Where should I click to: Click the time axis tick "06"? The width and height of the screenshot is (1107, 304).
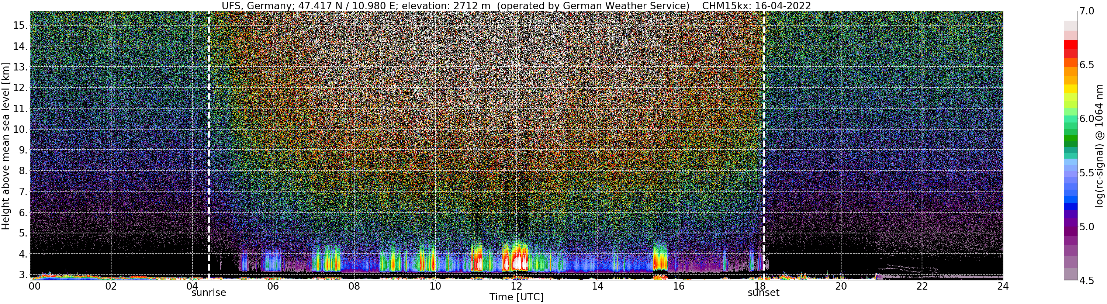273,286
